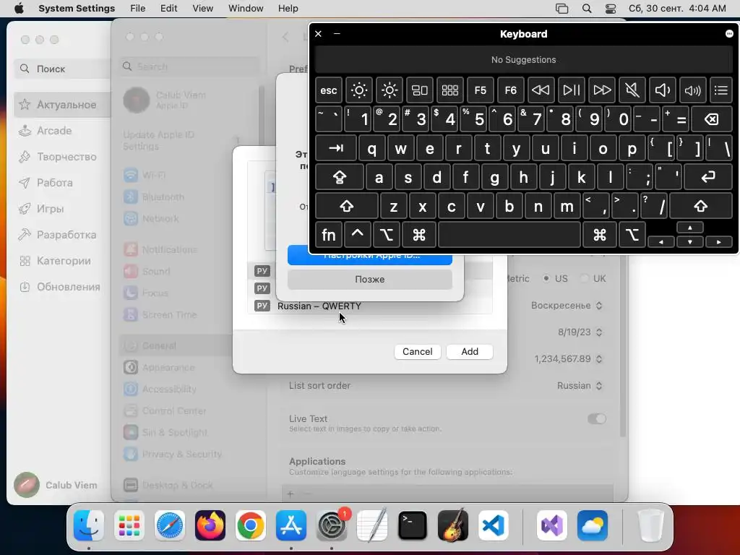Decrease brightness key on virtual keyboard
The width and height of the screenshot is (740, 555).
[358, 90]
